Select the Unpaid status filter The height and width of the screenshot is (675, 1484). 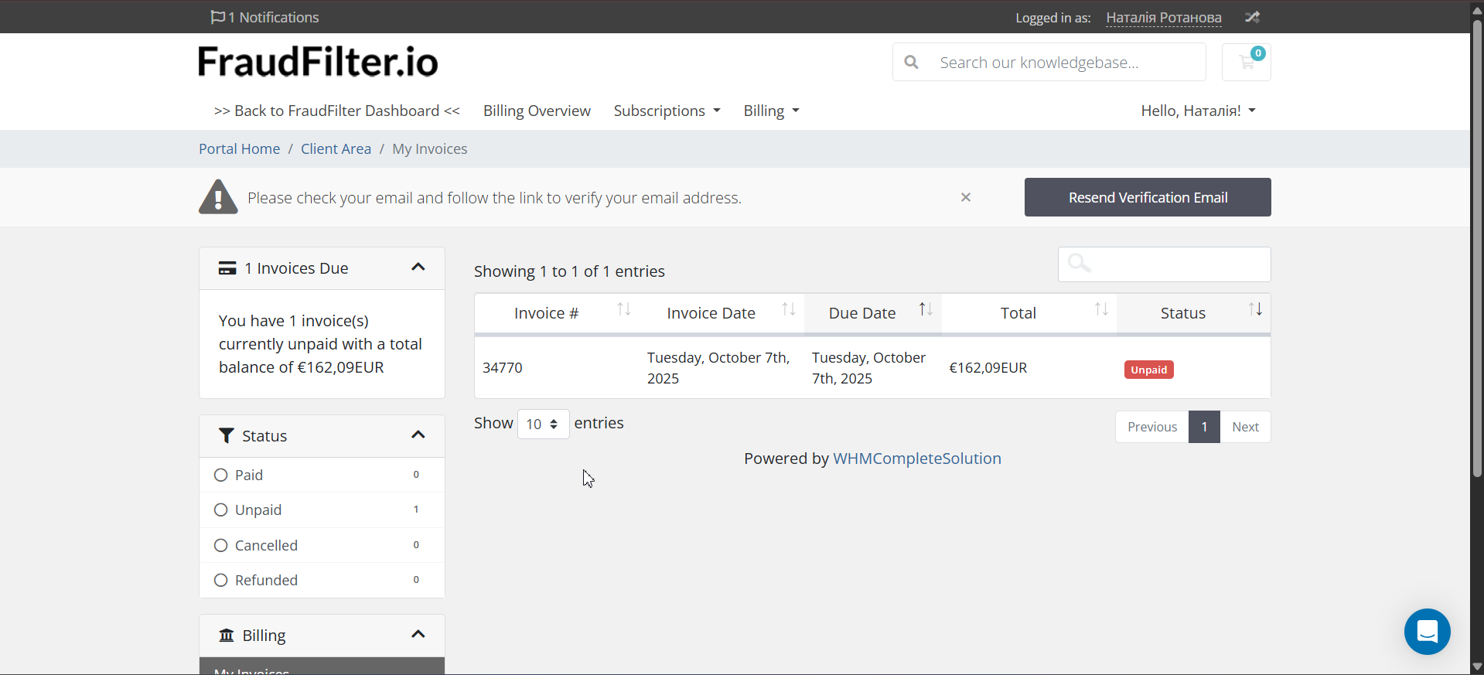221,510
